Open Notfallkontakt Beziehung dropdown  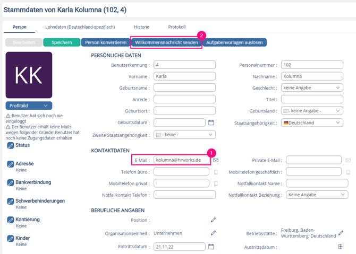pos(317,195)
